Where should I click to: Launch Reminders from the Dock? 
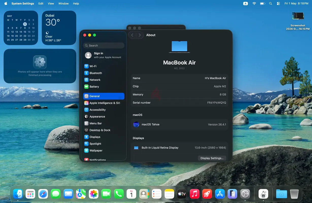[157, 194]
